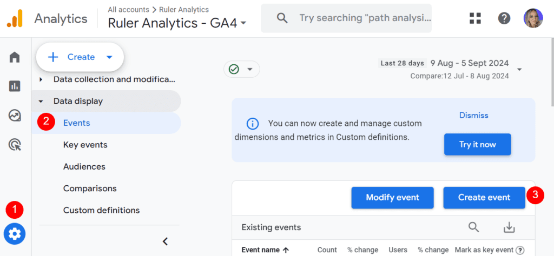Click the Create event button

pyautogui.click(x=484, y=198)
